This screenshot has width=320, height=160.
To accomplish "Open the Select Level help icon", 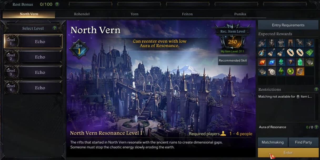I will 54,28.
